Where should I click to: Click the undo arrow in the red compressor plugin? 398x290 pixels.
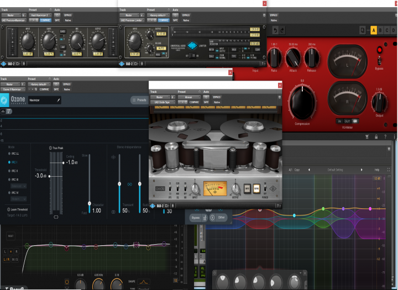pyautogui.click(x=275, y=30)
